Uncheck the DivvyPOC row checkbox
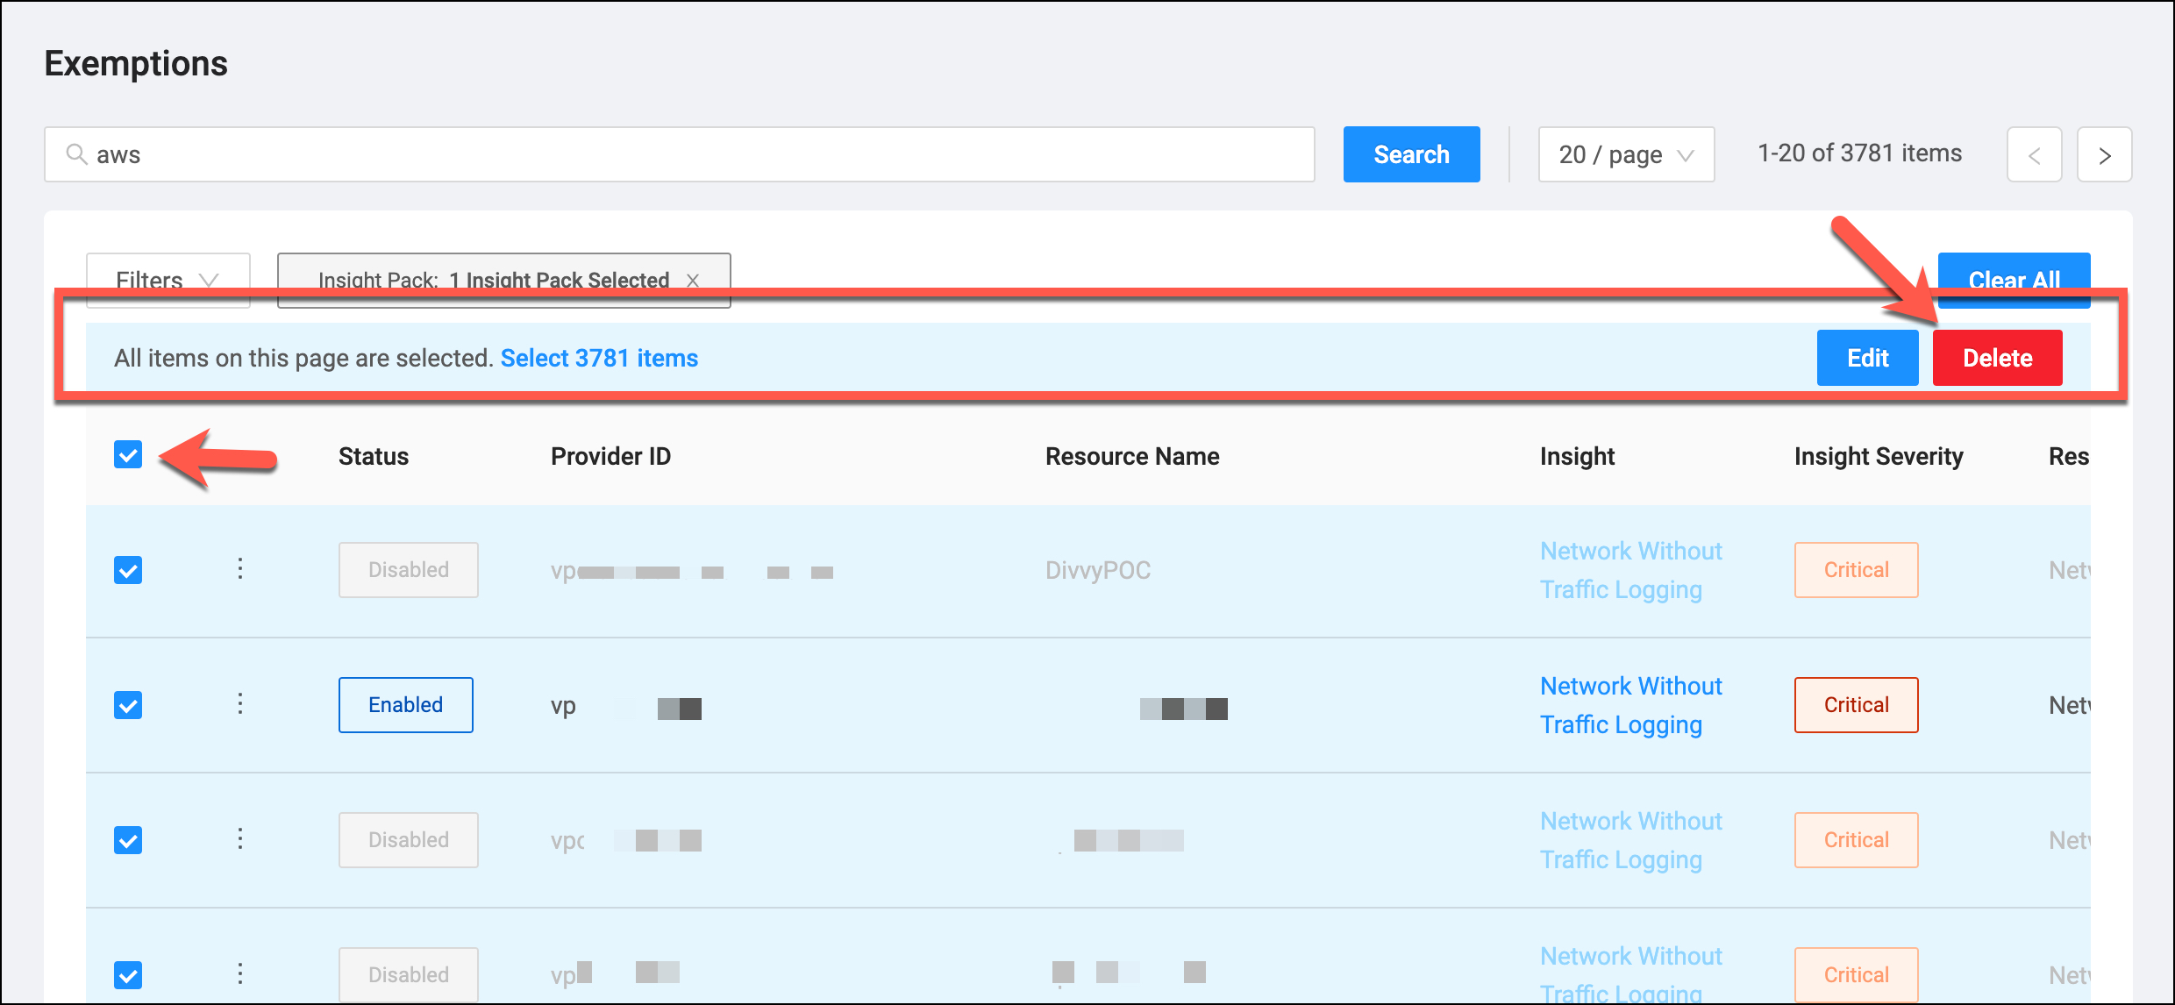 (x=128, y=570)
